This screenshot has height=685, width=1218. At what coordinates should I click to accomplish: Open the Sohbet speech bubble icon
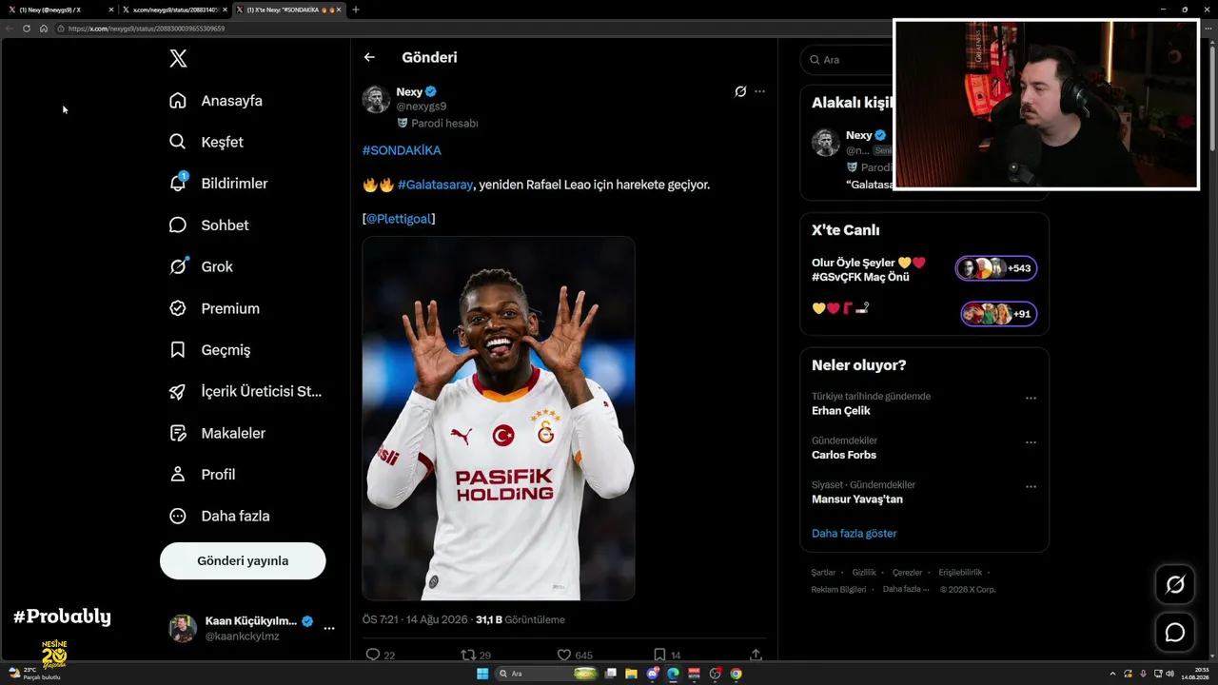[x=178, y=225]
